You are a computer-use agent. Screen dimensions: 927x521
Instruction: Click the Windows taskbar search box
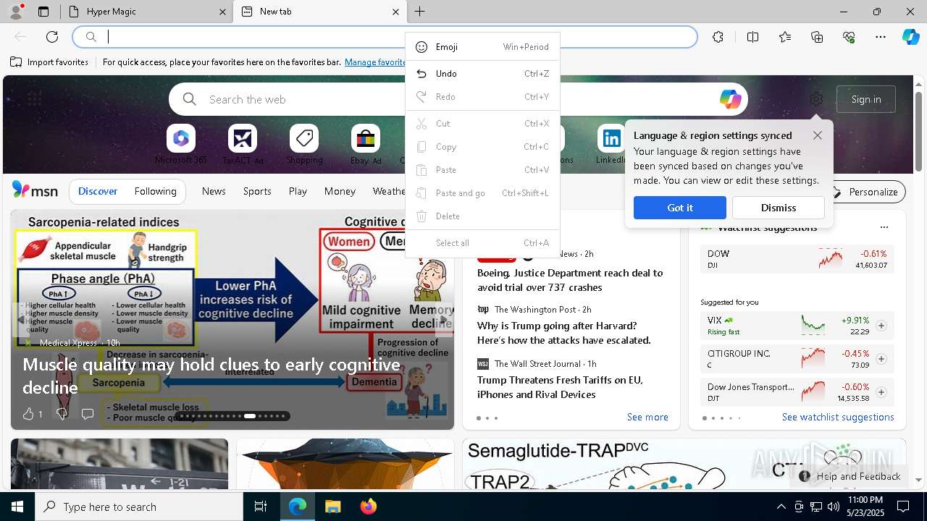pos(139,507)
